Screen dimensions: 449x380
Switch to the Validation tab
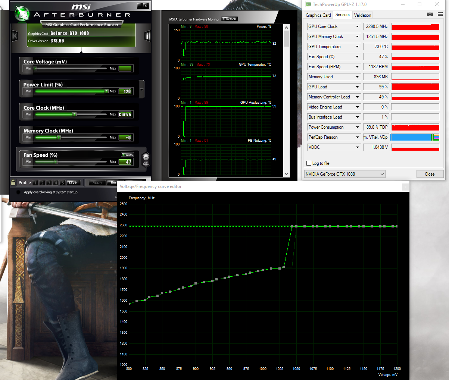coord(362,15)
